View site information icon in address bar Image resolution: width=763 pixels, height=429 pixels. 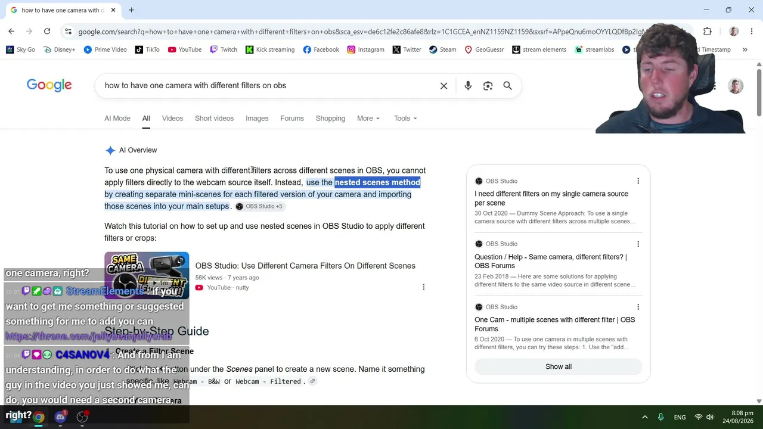[69, 32]
